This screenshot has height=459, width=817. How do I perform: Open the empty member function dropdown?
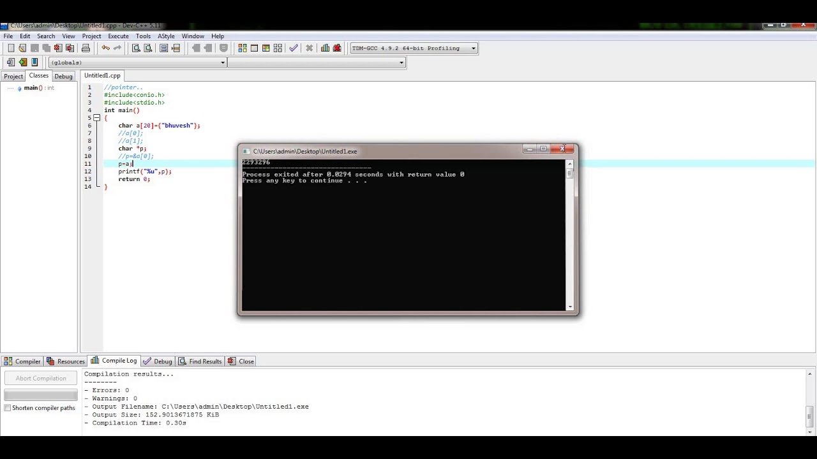tap(401, 62)
